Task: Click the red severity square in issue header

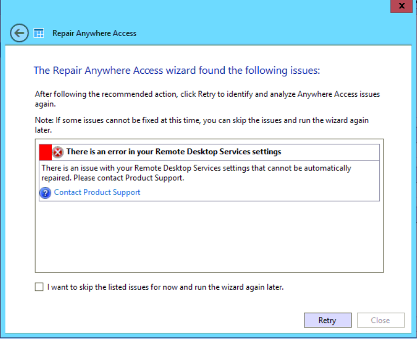Action: pos(46,152)
